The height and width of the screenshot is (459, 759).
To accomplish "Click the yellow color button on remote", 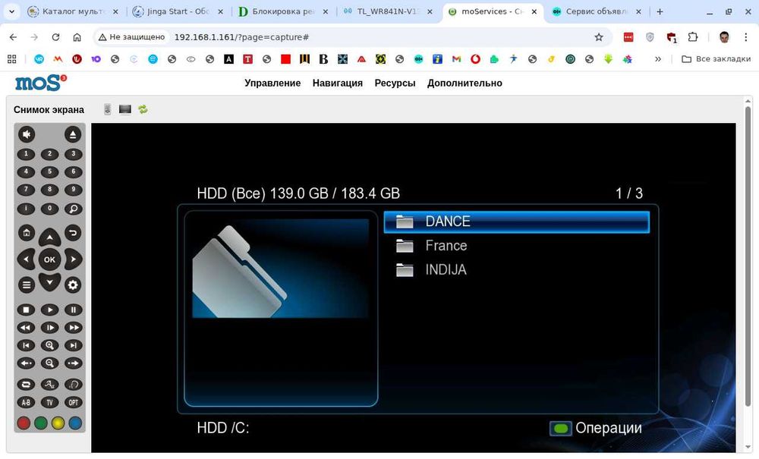I will (x=58, y=423).
